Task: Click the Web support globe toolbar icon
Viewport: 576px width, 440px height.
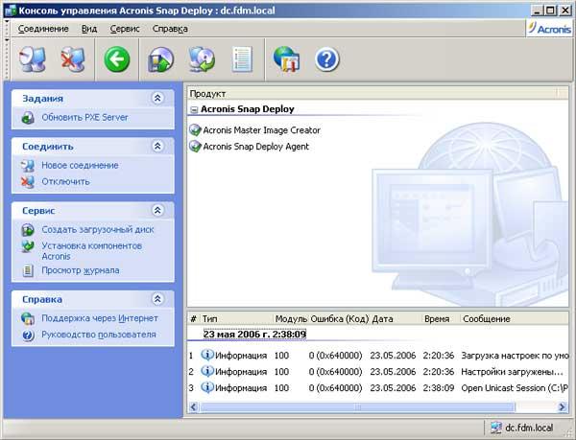Action: [x=286, y=59]
